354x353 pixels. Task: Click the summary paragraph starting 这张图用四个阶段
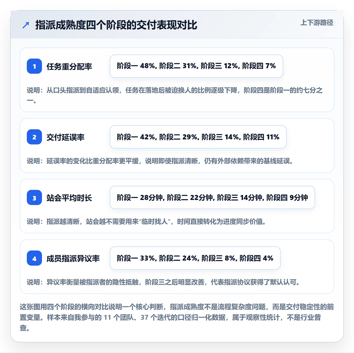coord(177,317)
